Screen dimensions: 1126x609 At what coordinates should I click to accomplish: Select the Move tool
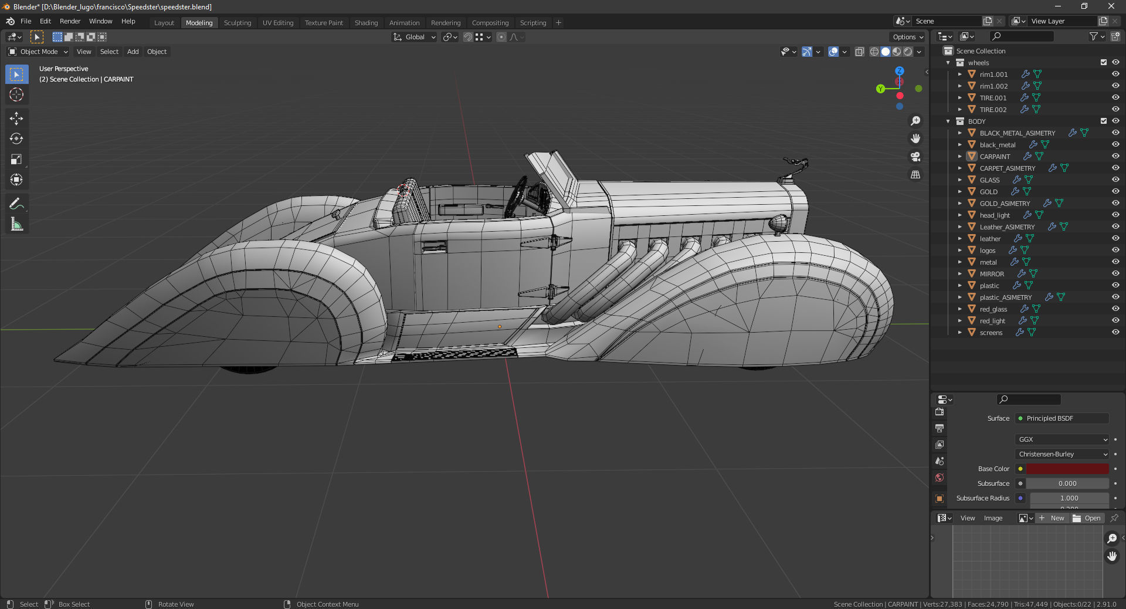coord(16,118)
